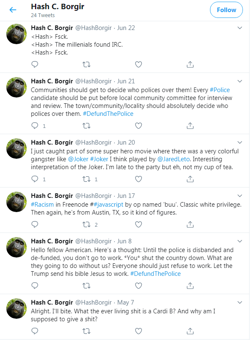
Task: Open the #Racism hashtag link
Action: 44,204
